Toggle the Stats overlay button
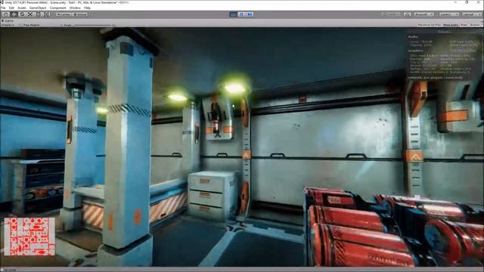Viewport: 484px width, 272px height. [x=464, y=25]
